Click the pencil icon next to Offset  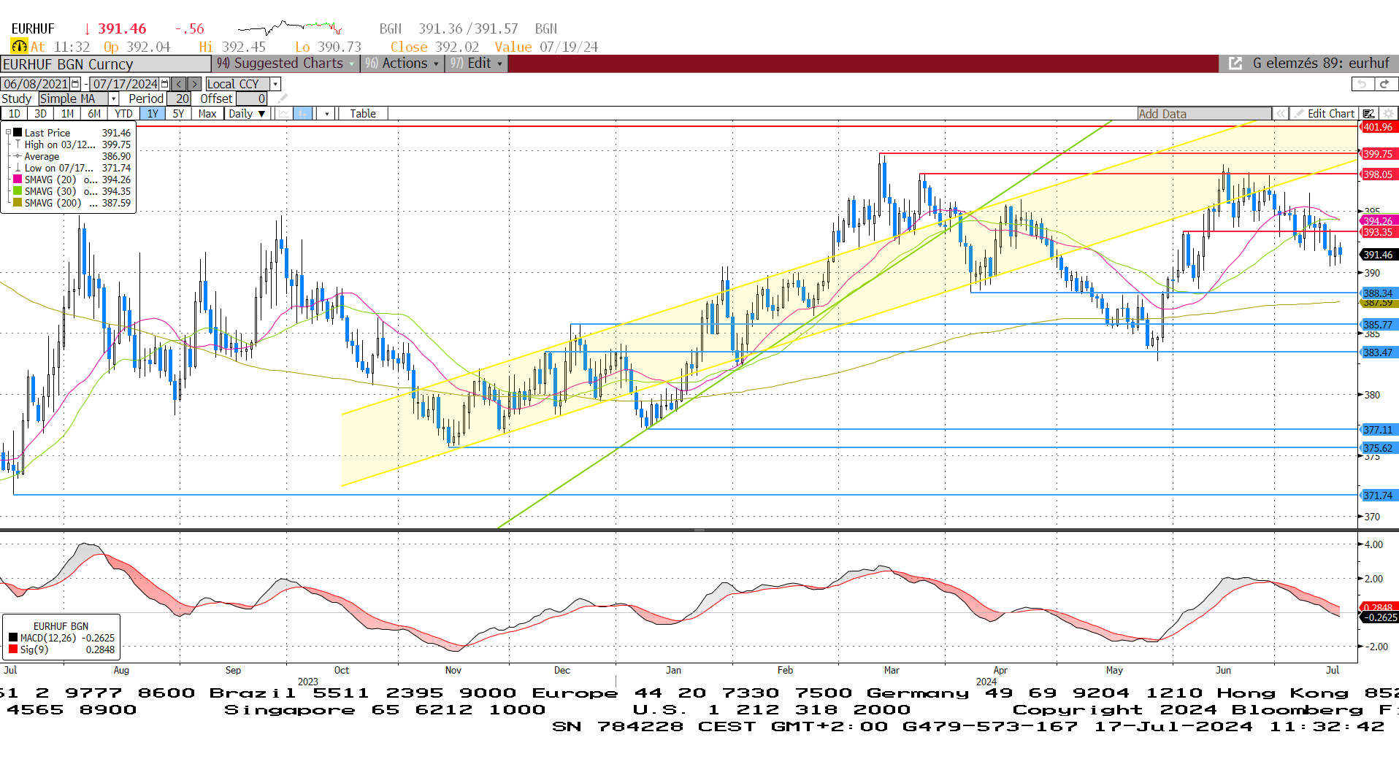pos(283,99)
